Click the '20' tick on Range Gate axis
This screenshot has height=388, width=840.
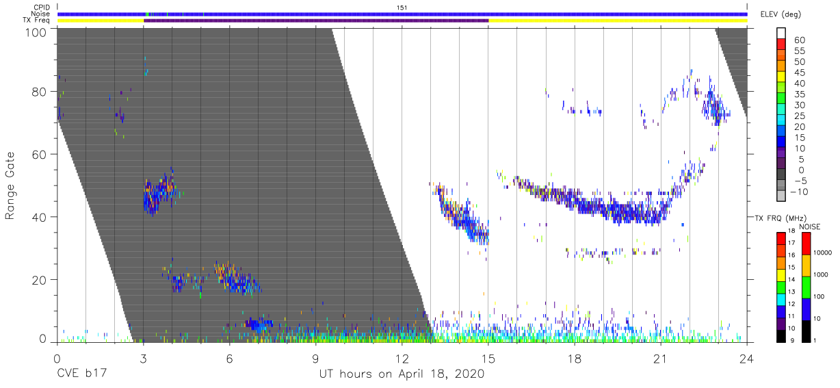39,280
